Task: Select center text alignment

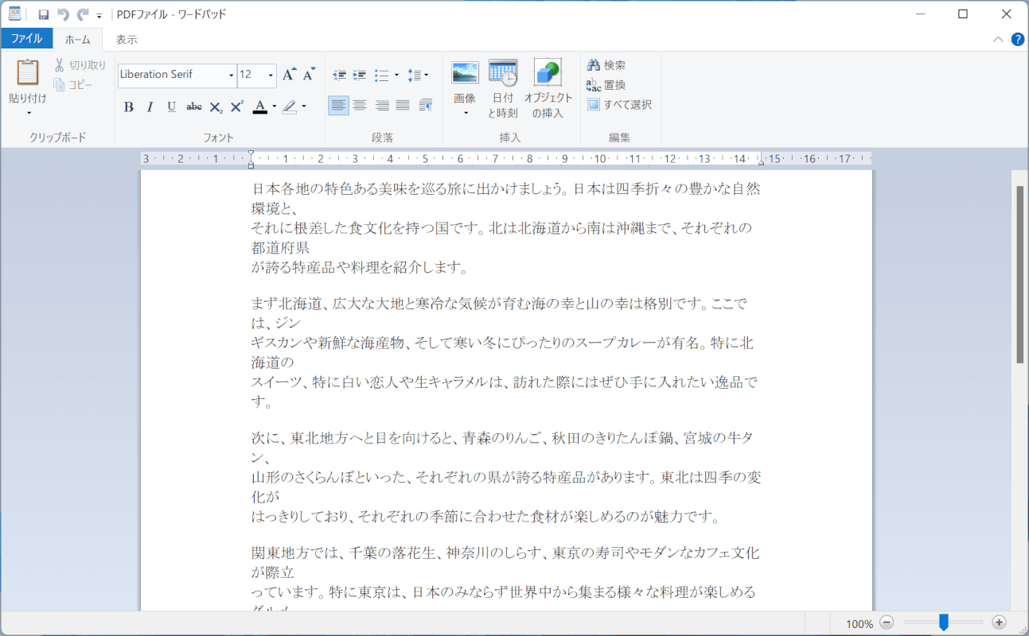Action: 360,106
